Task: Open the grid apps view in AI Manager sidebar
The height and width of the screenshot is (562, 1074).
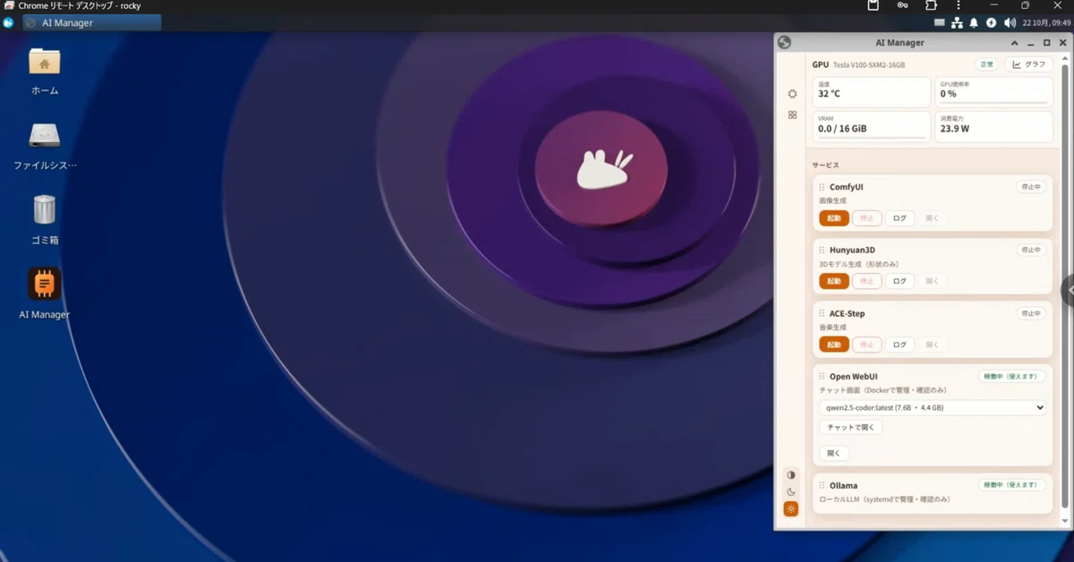Action: point(792,115)
